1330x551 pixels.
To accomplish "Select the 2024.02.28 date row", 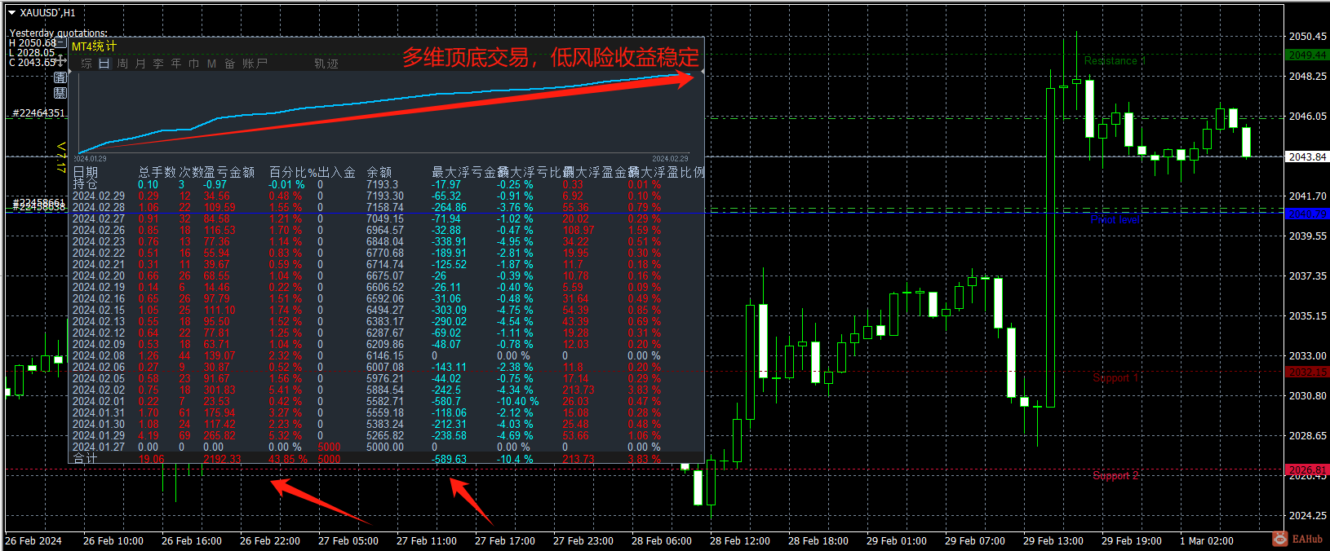I will [99, 207].
